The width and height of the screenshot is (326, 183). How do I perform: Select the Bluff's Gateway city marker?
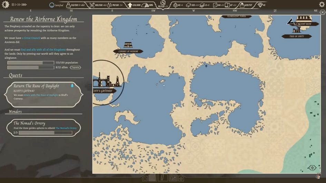(108, 80)
